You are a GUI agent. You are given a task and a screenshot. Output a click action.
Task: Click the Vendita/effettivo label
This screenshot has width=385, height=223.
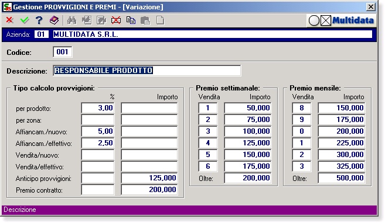(39, 167)
